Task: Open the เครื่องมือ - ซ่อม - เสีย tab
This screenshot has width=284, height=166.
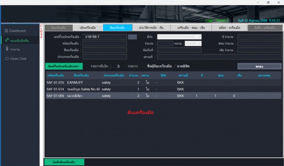Action: coord(191,28)
